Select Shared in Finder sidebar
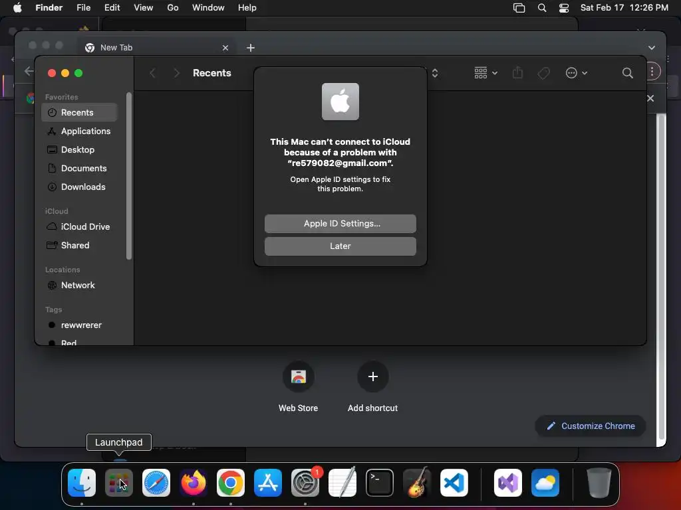 (x=80, y=246)
